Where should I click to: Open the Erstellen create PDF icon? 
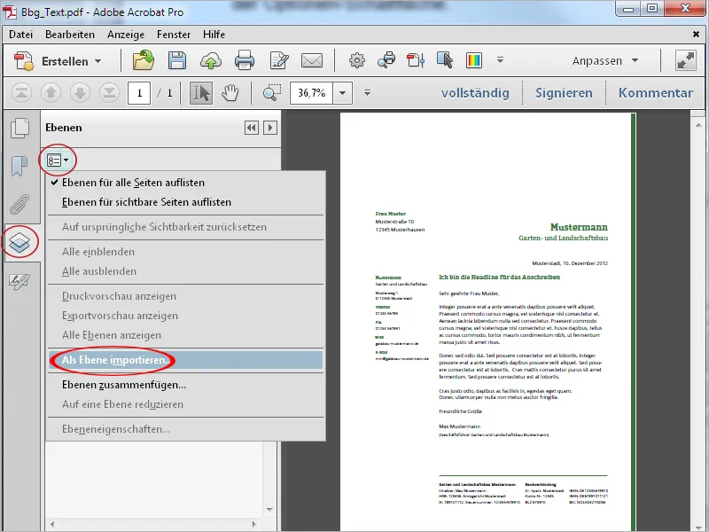[x=24, y=61]
